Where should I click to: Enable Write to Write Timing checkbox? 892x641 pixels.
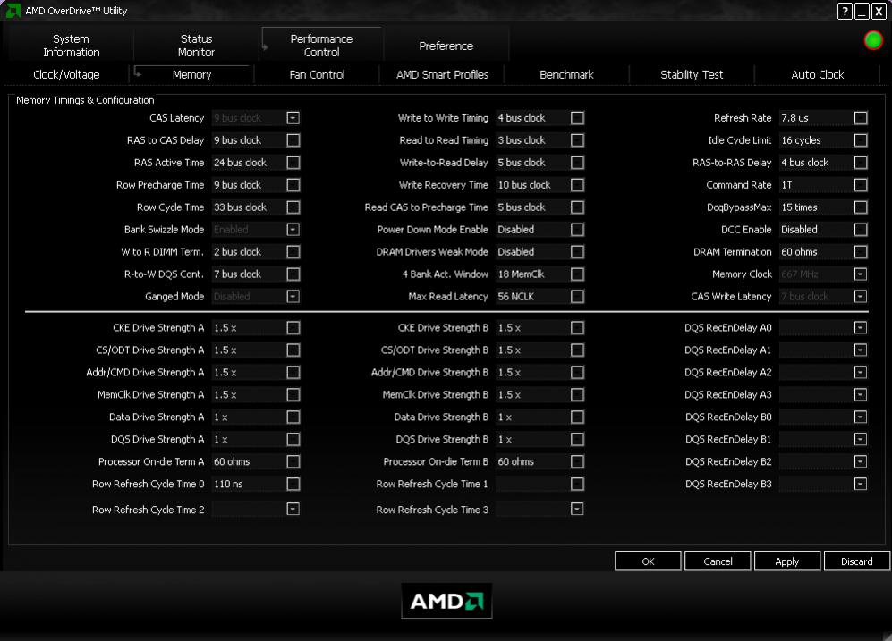pos(577,118)
